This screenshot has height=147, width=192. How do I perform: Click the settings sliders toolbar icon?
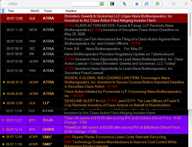pos(146,4)
